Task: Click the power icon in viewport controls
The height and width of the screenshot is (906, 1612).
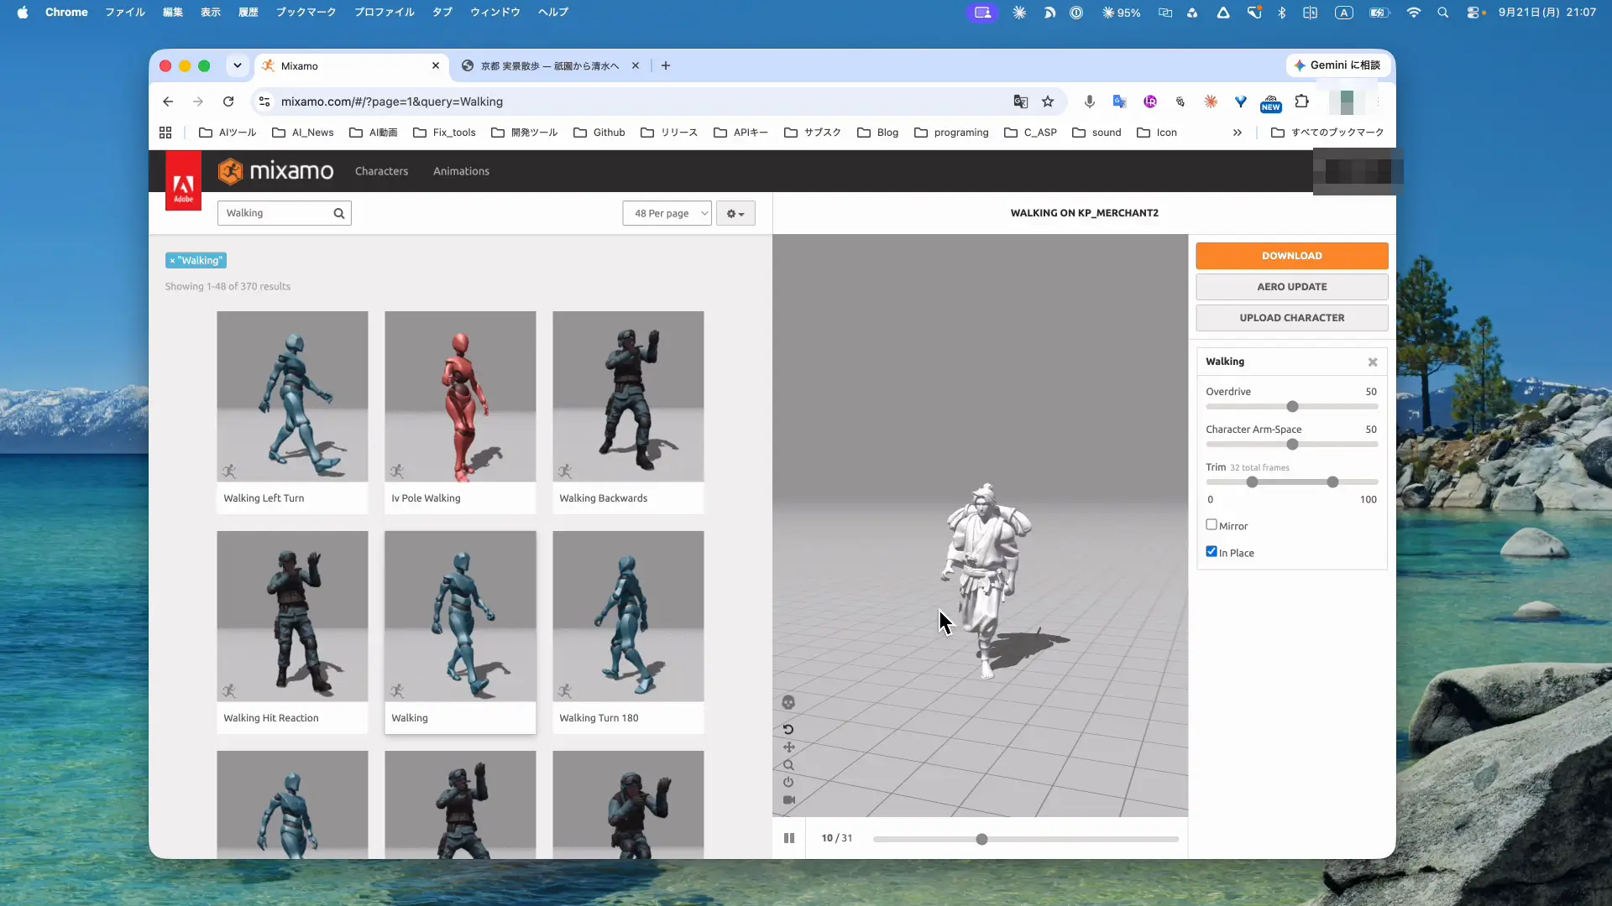Action: tap(788, 782)
